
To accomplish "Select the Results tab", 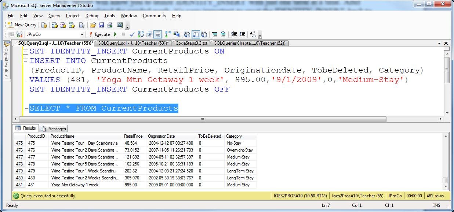I will tap(26, 128).
